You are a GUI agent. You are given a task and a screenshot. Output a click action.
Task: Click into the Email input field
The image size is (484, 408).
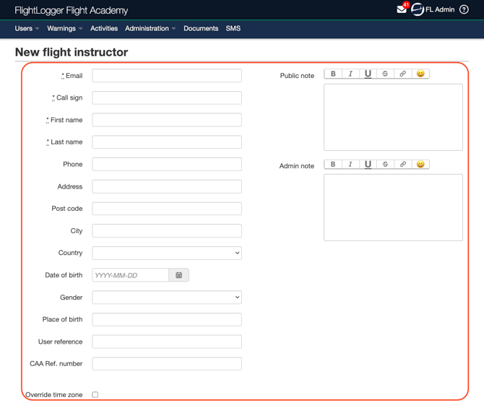pyautogui.click(x=167, y=76)
